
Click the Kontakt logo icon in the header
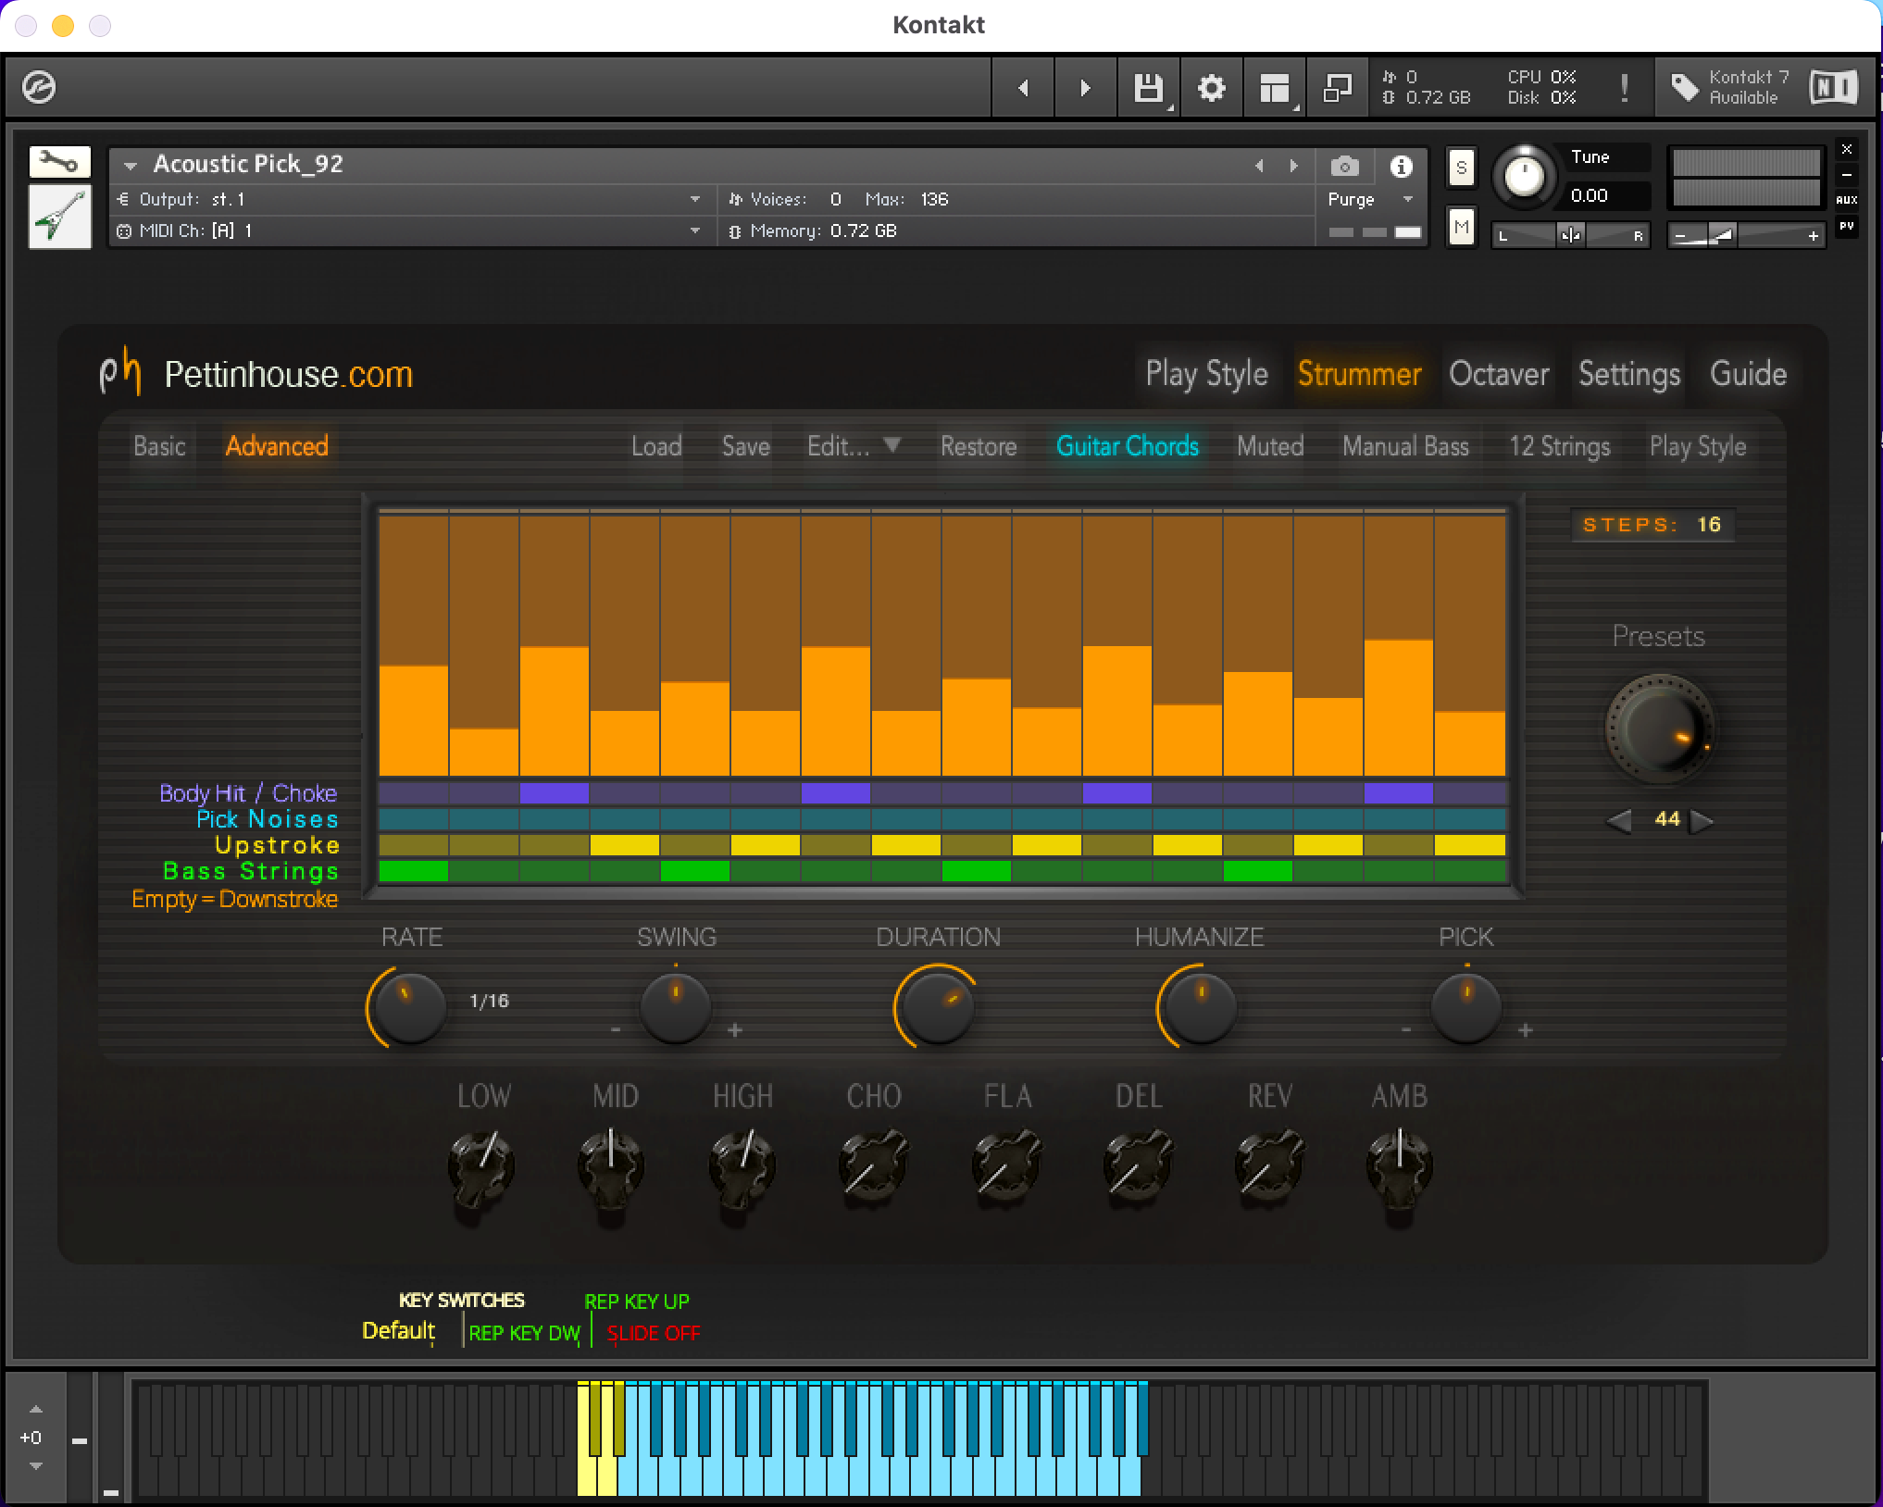click(x=39, y=88)
